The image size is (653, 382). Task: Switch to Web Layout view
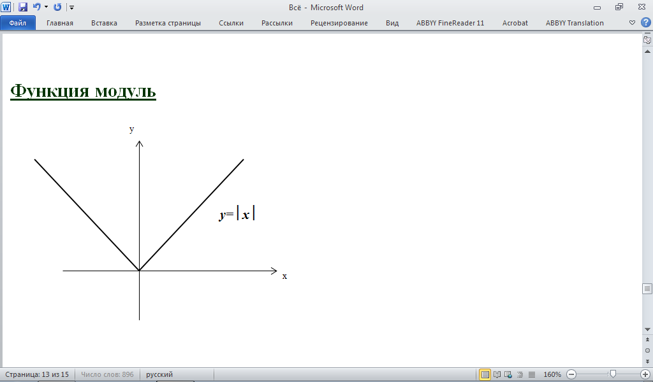click(x=508, y=374)
